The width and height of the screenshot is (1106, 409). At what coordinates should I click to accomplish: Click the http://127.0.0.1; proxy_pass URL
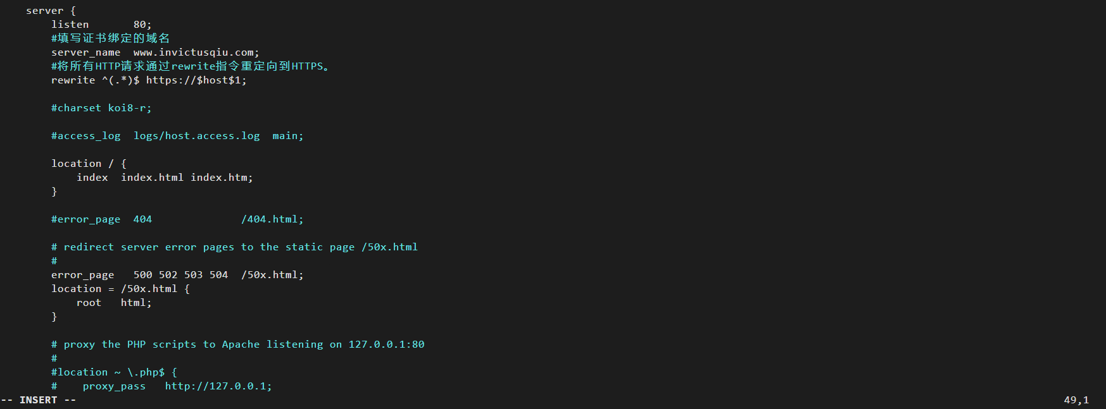(218, 386)
